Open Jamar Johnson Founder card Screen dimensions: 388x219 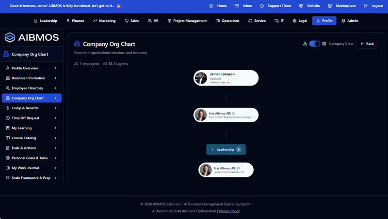(x=226, y=78)
